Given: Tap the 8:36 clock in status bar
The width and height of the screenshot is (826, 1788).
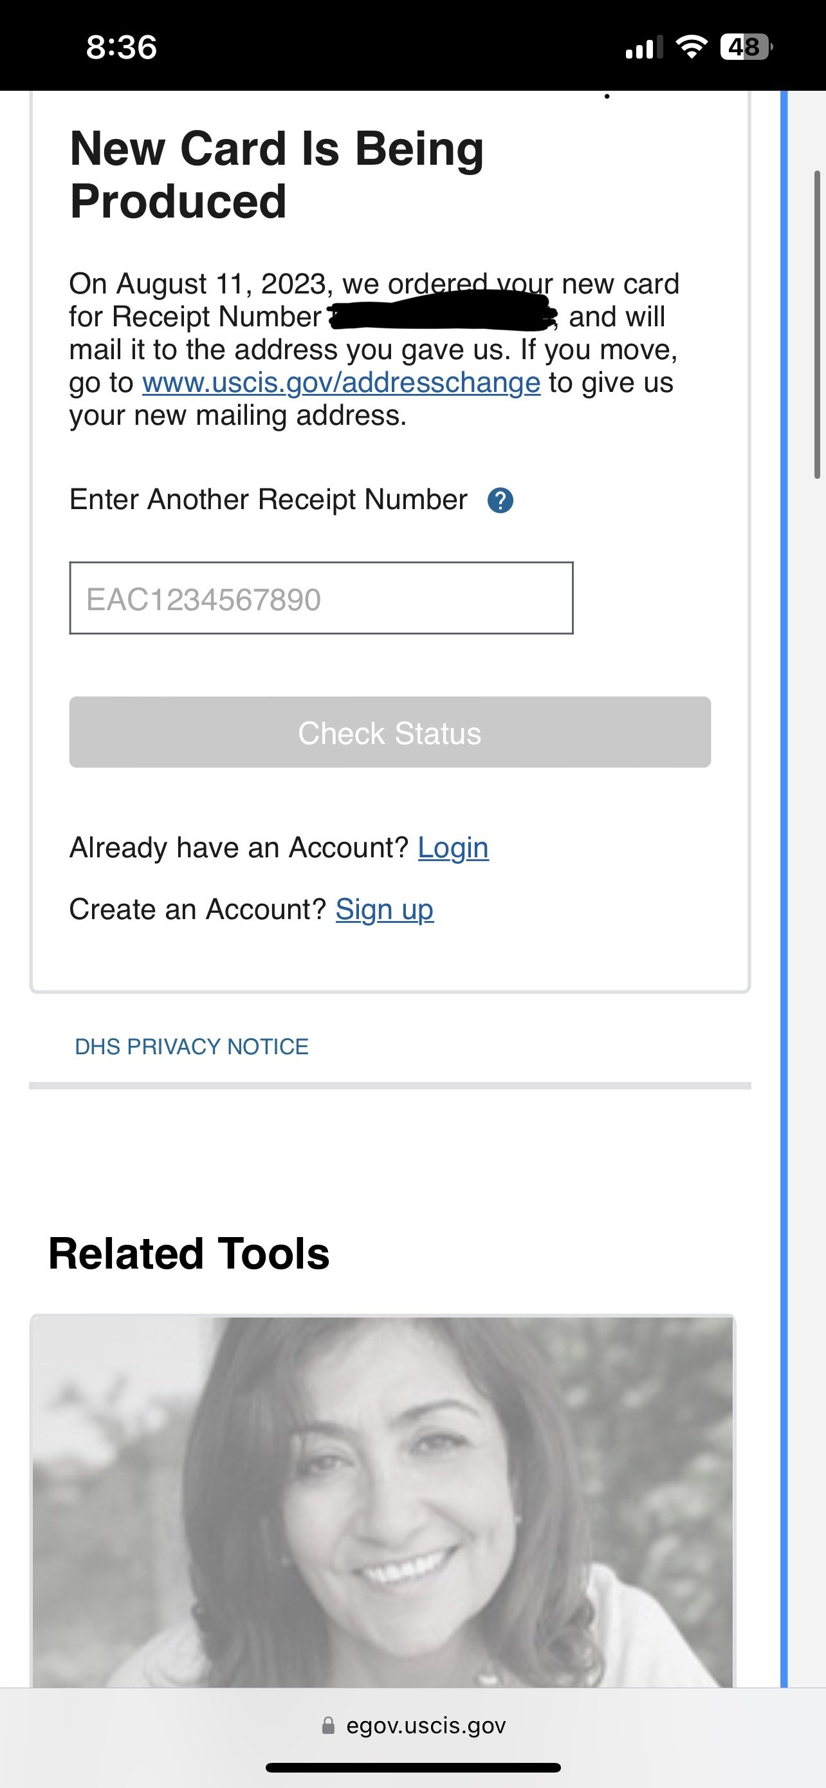Looking at the screenshot, I should (122, 47).
